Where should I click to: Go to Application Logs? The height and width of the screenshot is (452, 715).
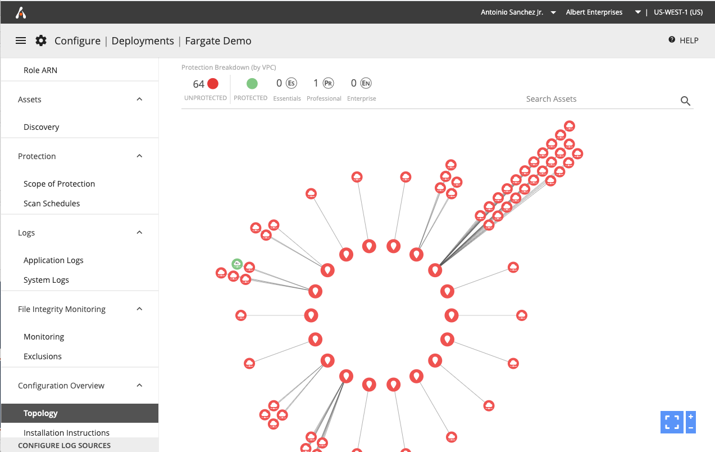[53, 260]
